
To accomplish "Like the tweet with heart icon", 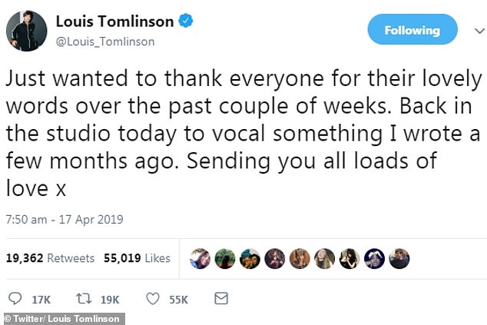I will 153,297.
